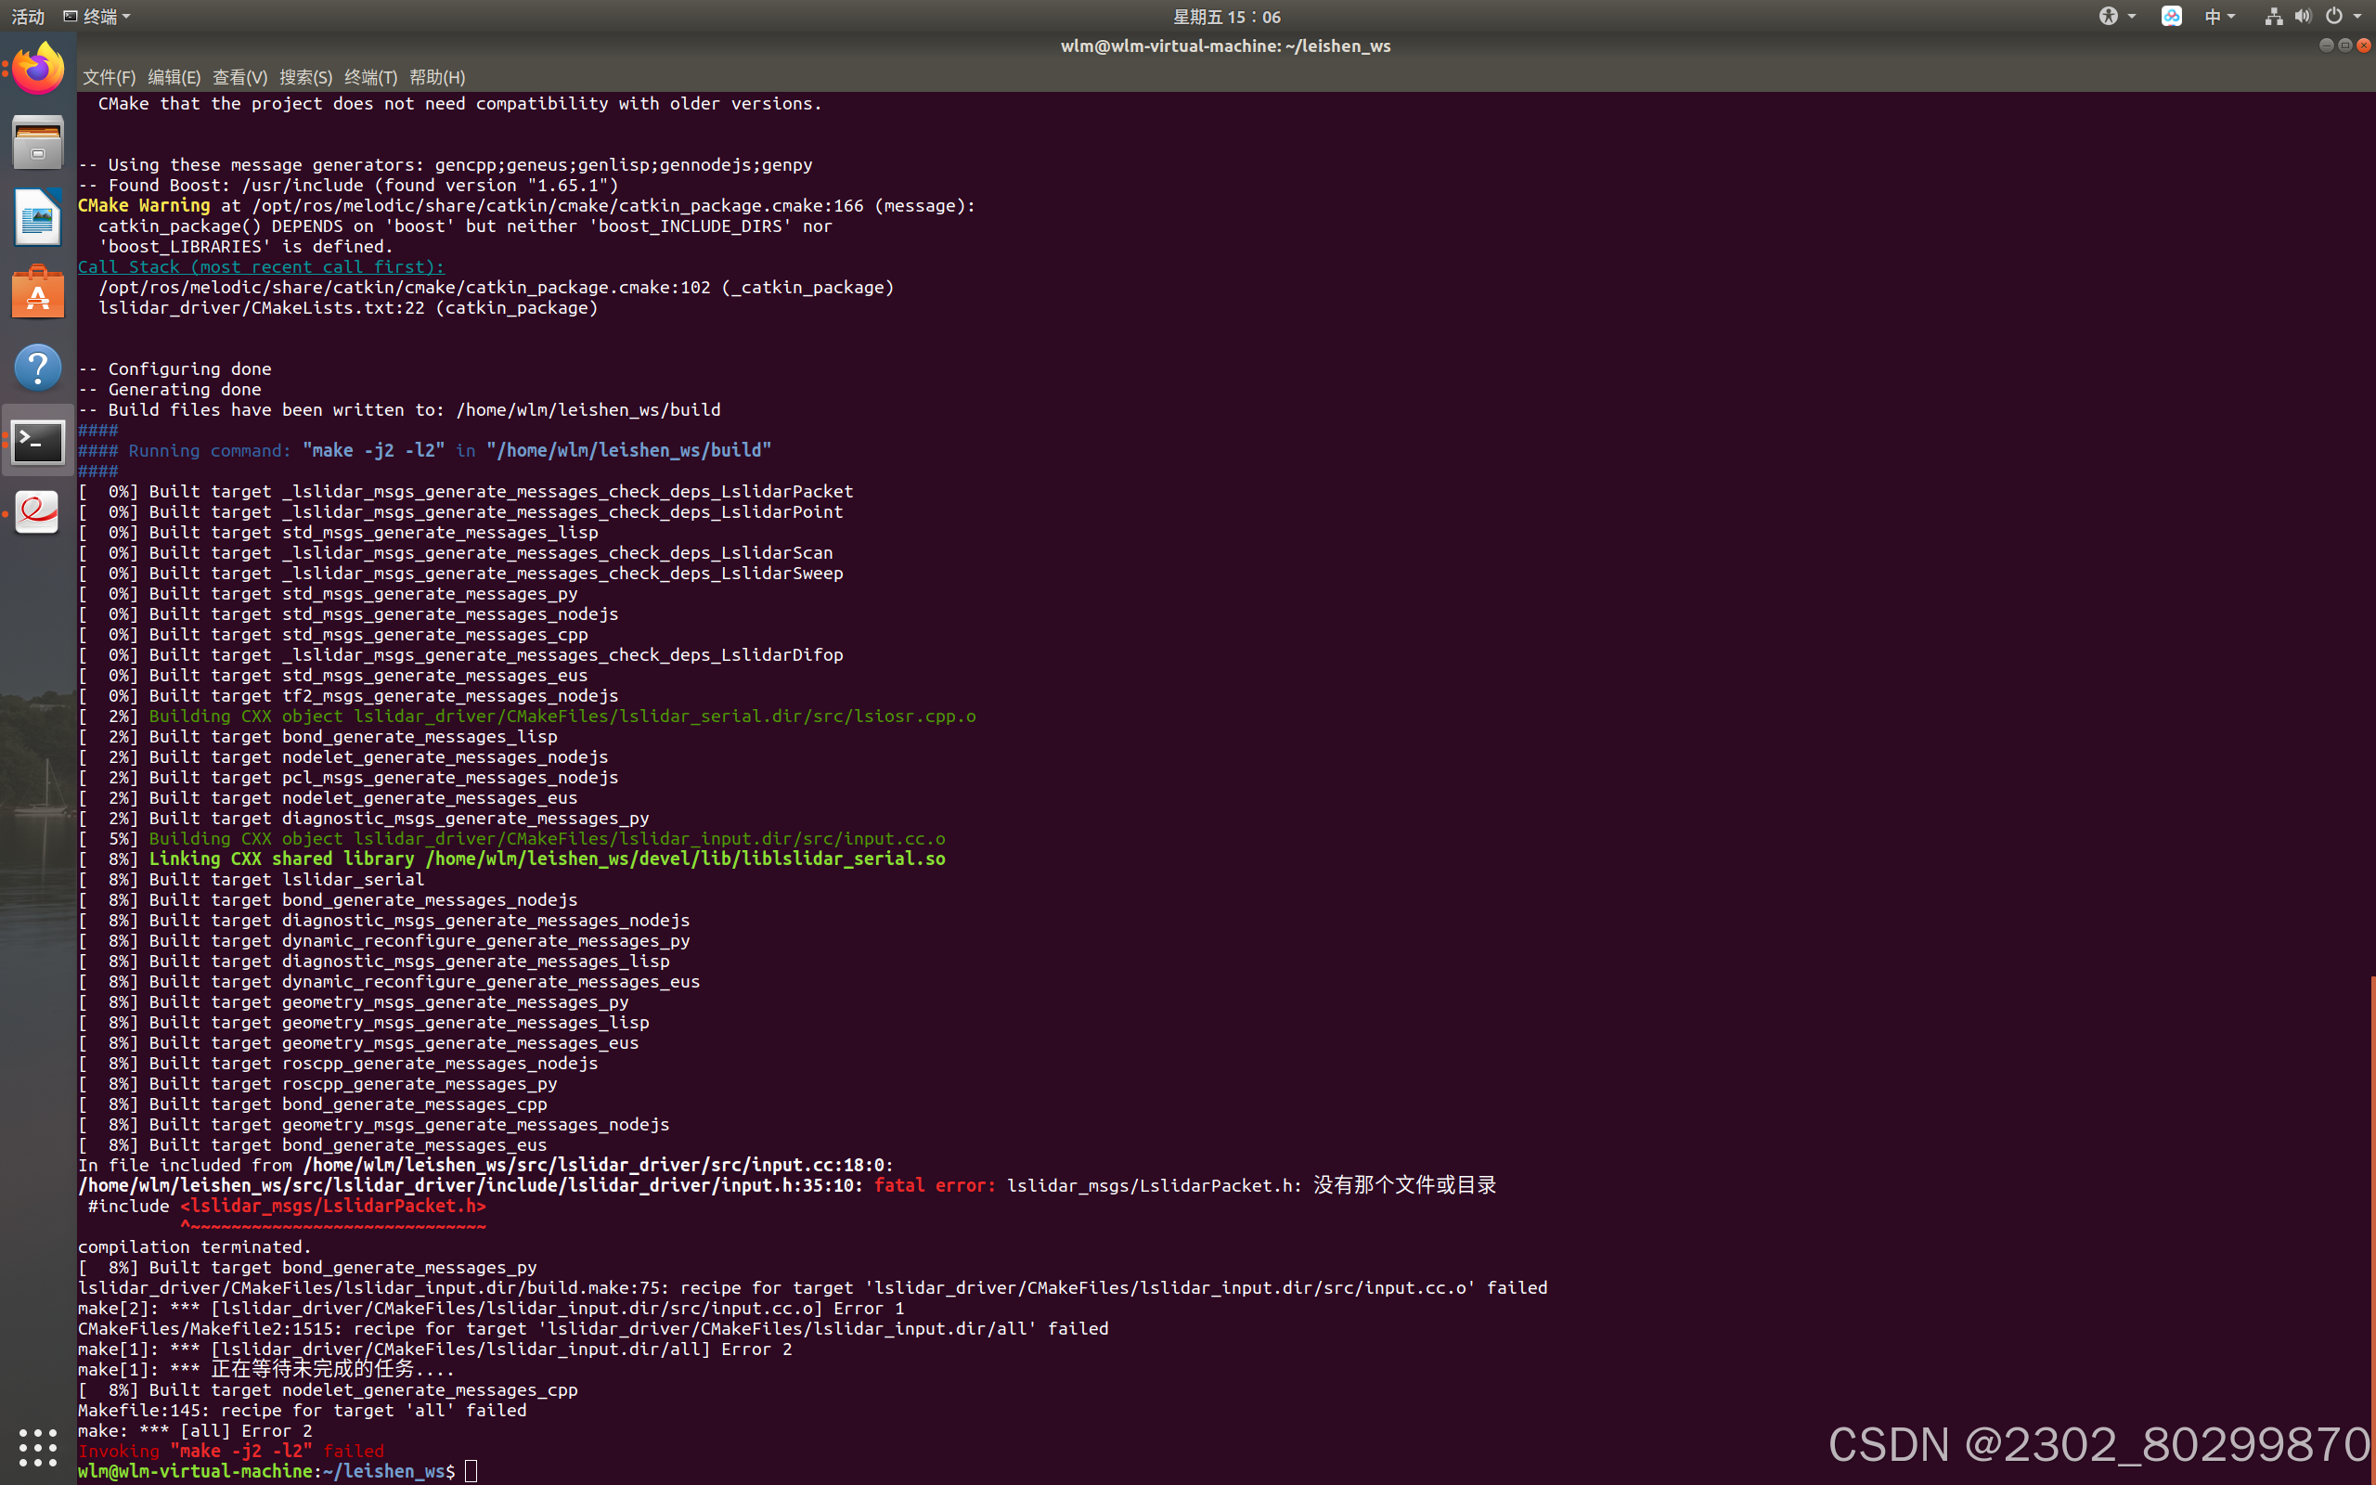The image size is (2376, 1485).
Task: Open the Files manager dock icon
Action: (37, 143)
